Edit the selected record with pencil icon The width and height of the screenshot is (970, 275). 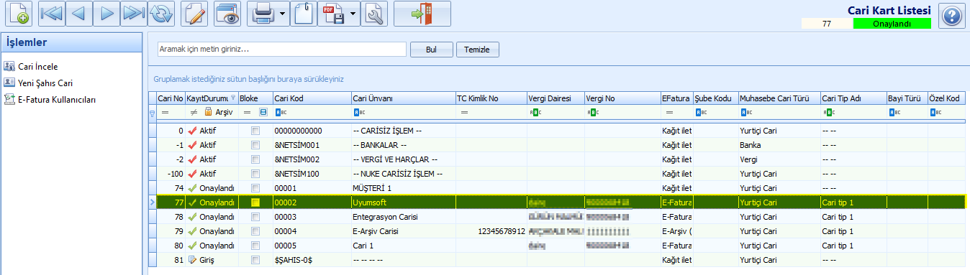pyautogui.click(x=195, y=14)
